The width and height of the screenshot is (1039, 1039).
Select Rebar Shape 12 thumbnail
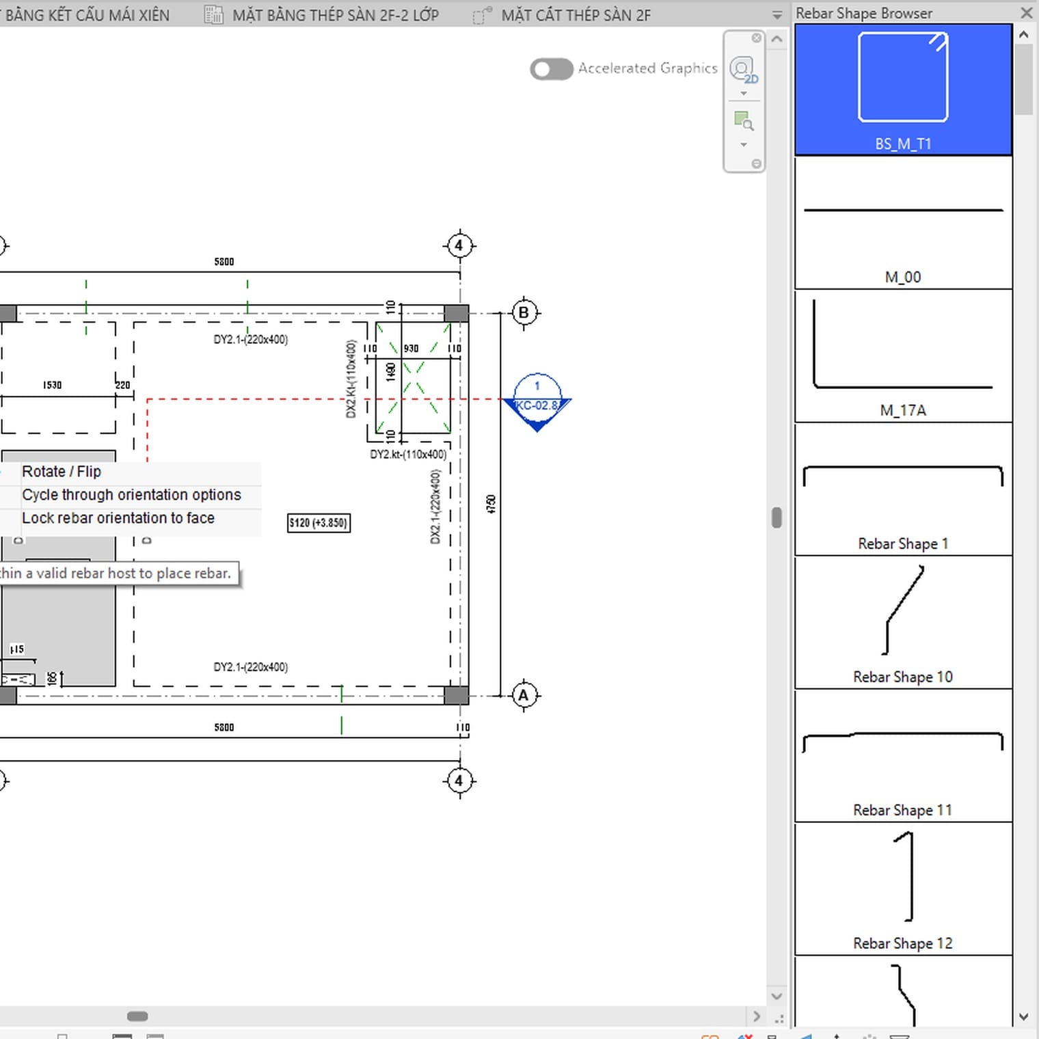(x=903, y=889)
